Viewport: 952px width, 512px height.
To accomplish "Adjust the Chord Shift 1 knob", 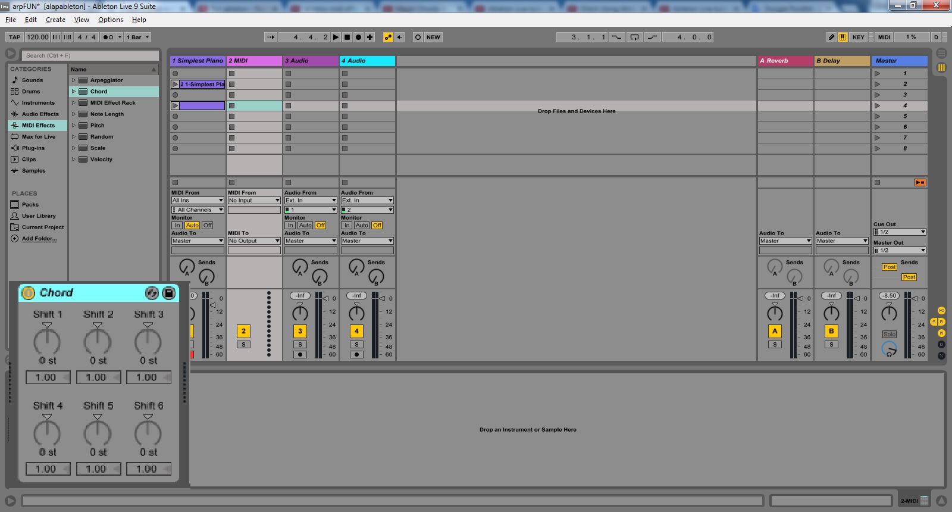I will 47,342.
